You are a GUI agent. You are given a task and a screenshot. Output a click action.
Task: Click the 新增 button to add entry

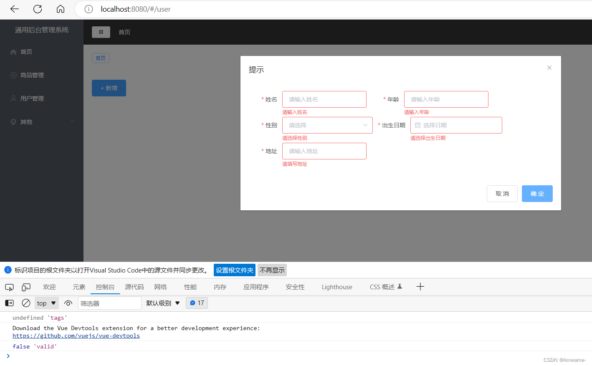pos(109,88)
